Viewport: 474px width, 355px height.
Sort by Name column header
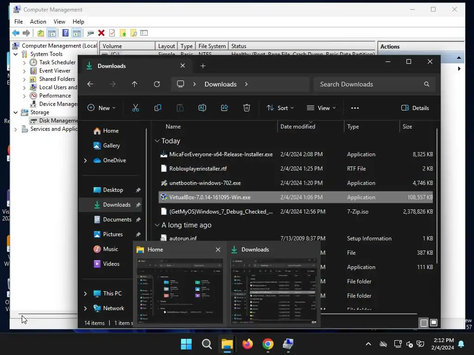(x=173, y=127)
